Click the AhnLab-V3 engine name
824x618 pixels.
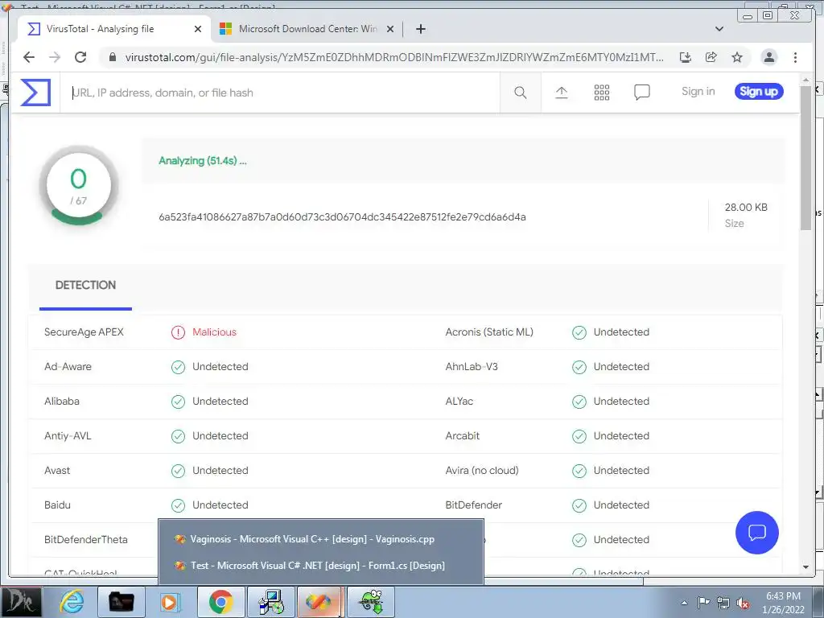click(x=472, y=367)
